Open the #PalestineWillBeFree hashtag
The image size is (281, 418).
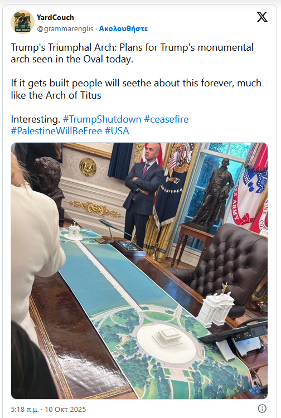(56, 131)
